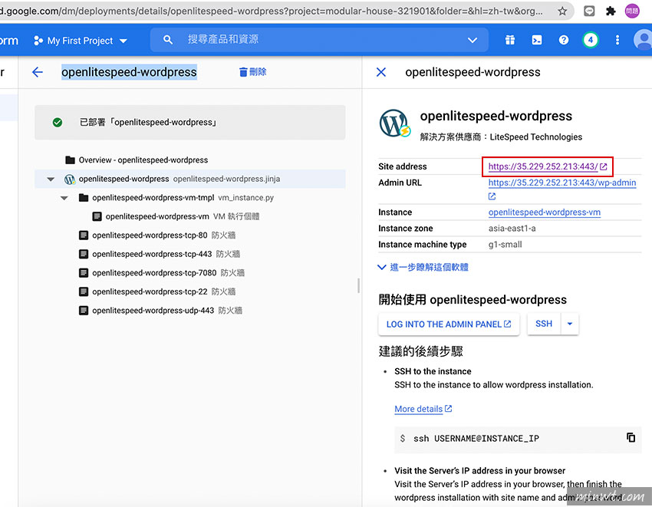652x507 pixels.
Task: Copy the ssh command to clipboard
Action: (x=631, y=437)
